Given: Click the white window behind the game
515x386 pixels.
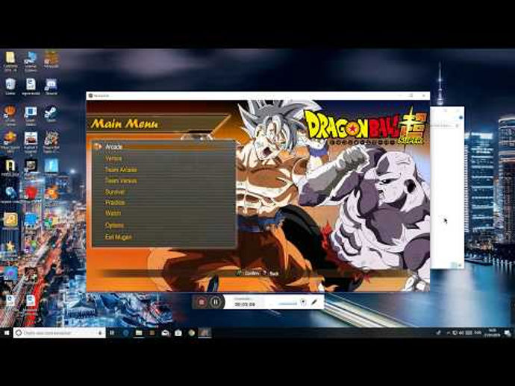Looking at the screenshot, I should 447,187.
